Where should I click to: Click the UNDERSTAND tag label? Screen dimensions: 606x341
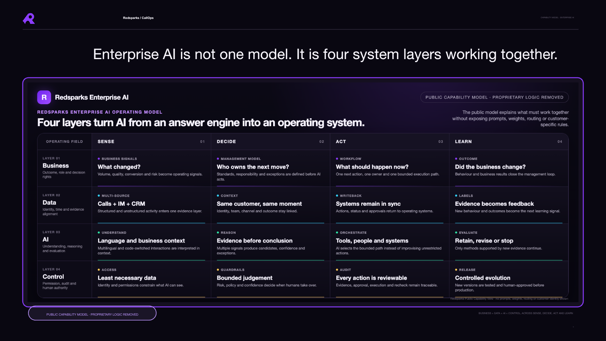click(114, 233)
